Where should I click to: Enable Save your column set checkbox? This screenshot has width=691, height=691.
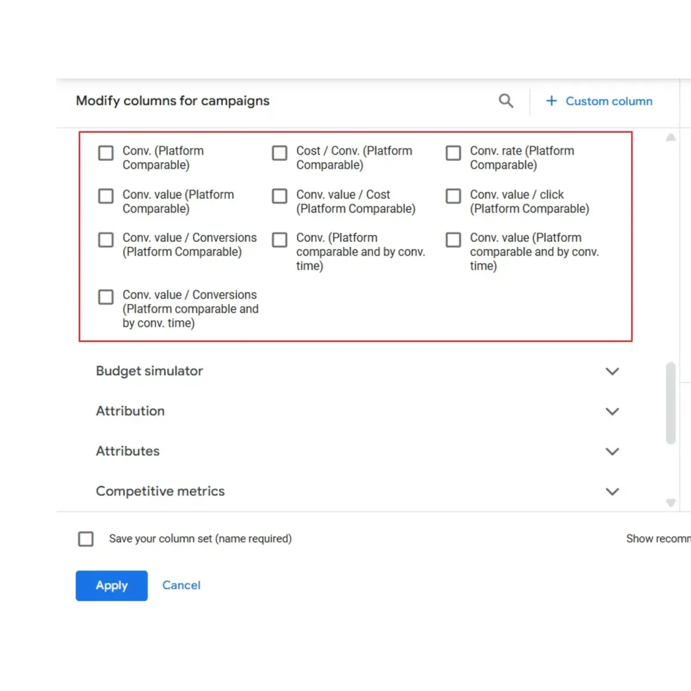tap(86, 538)
